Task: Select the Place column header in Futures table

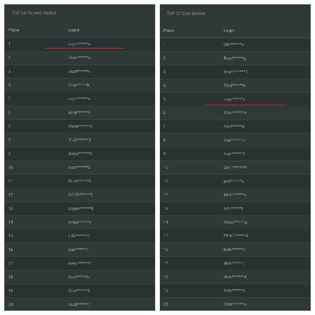Action: point(13,30)
